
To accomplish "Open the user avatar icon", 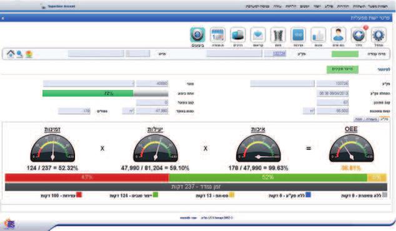I will (339, 35).
